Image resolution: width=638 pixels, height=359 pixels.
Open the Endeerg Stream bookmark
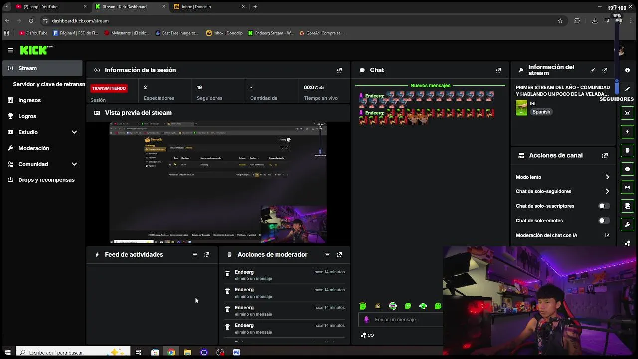coord(271,33)
